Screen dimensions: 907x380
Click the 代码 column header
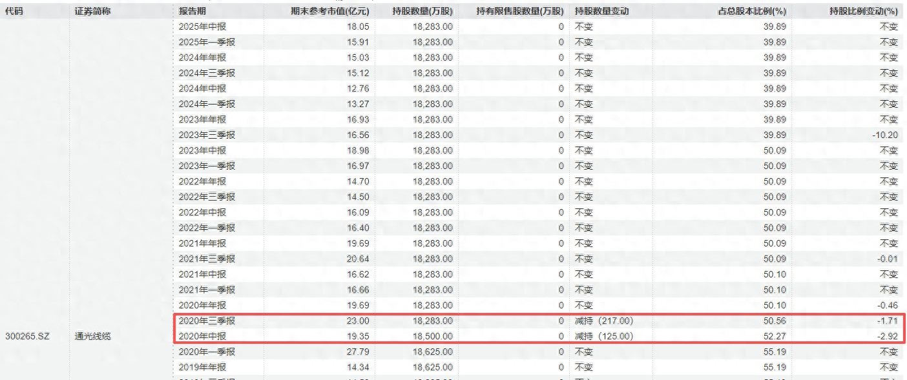(14, 11)
